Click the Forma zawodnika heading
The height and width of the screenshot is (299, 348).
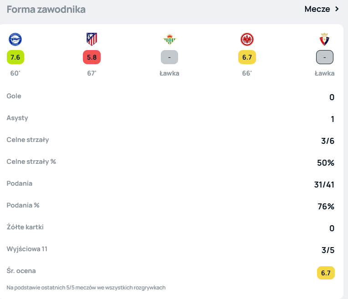pyautogui.click(x=46, y=9)
